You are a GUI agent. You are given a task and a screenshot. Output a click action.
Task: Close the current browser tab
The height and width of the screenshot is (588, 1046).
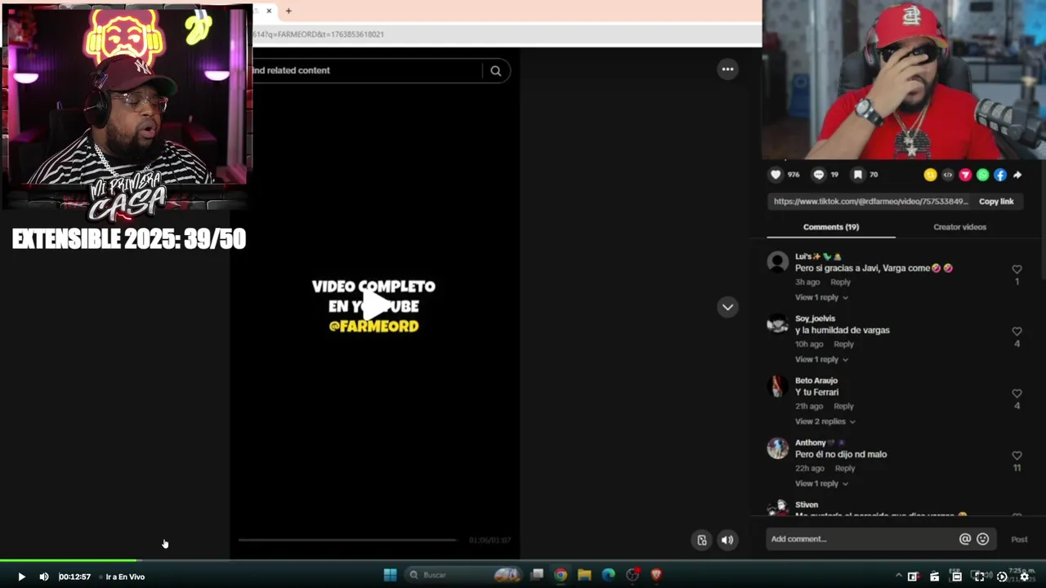[269, 11]
